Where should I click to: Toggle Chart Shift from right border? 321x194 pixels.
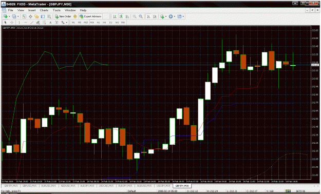pos(155,16)
